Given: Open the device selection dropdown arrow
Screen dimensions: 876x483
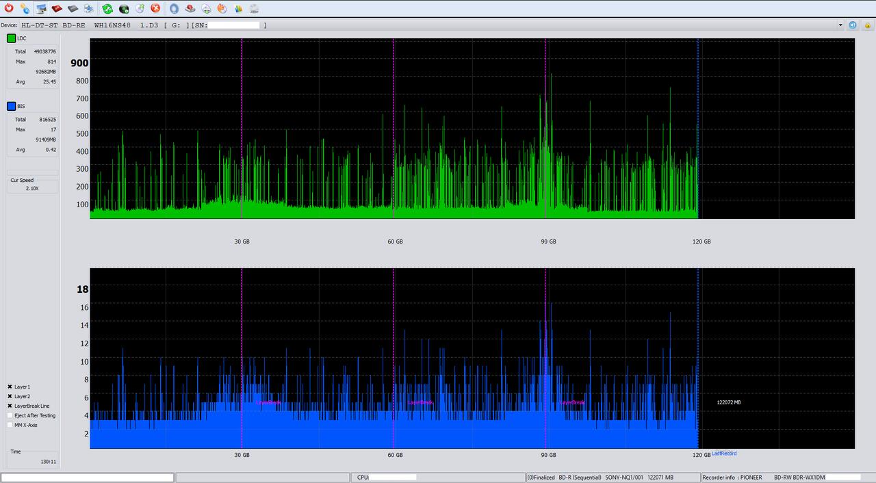Looking at the screenshot, I should (840, 25).
